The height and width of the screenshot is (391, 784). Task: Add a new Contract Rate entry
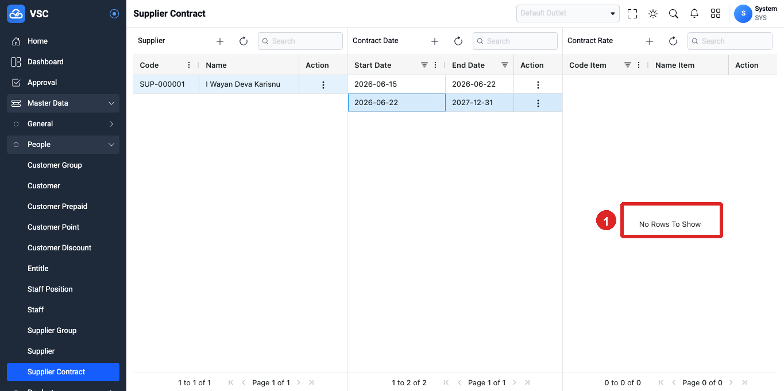[x=650, y=41]
